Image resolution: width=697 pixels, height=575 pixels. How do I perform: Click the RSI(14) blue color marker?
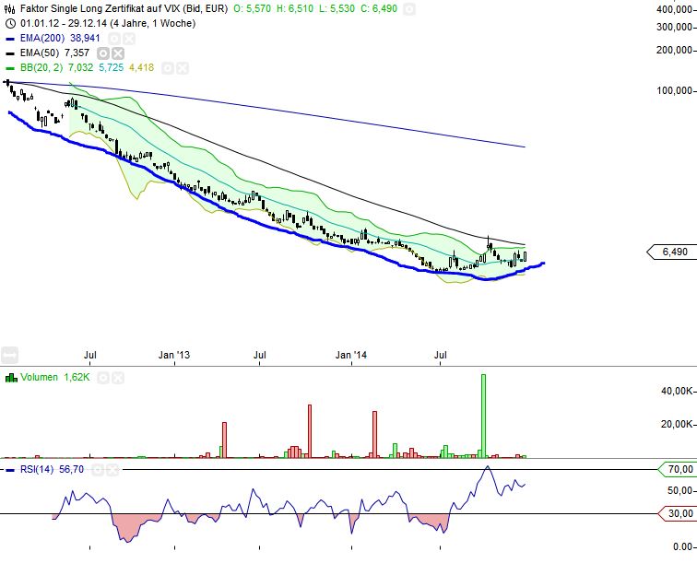(10, 470)
